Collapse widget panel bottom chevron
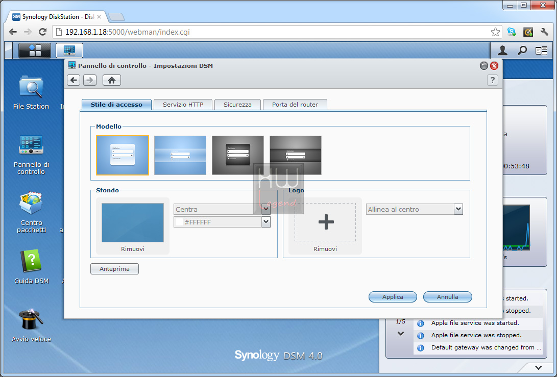This screenshot has height=377, width=557. coord(539,368)
